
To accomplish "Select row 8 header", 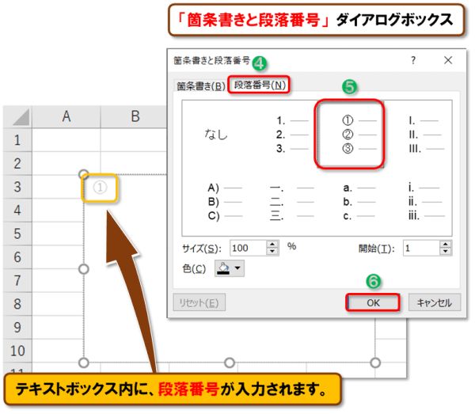I will click(17, 304).
